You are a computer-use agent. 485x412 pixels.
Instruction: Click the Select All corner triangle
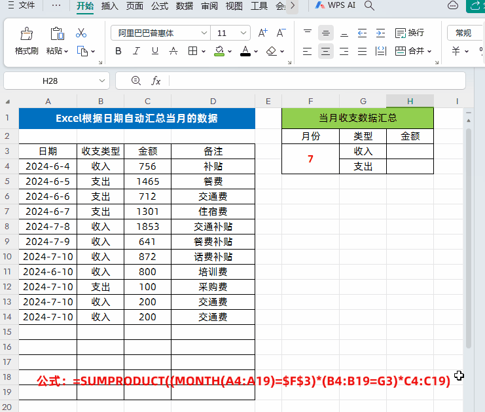8,102
